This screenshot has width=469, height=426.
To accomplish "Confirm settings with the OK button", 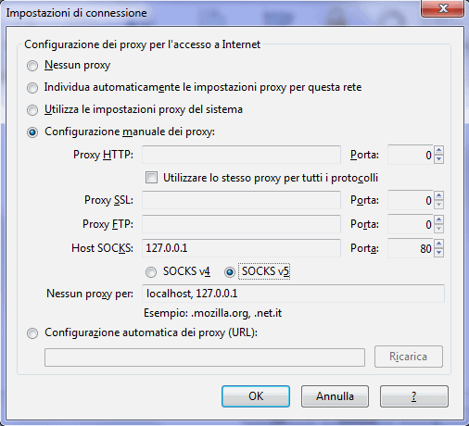I will pyautogui.click(x=256, y=396).
